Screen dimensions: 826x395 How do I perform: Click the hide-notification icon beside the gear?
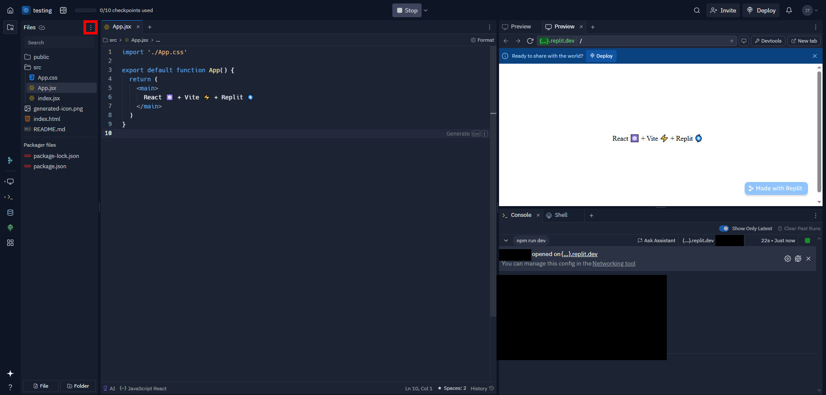[x=798, y=259]
